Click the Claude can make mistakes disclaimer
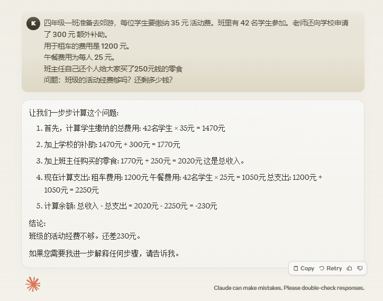Viewport: 383px width, 301px height. coord(289,288)
